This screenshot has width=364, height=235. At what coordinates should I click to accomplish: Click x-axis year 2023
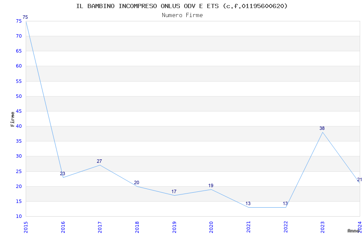click(323, 227)
